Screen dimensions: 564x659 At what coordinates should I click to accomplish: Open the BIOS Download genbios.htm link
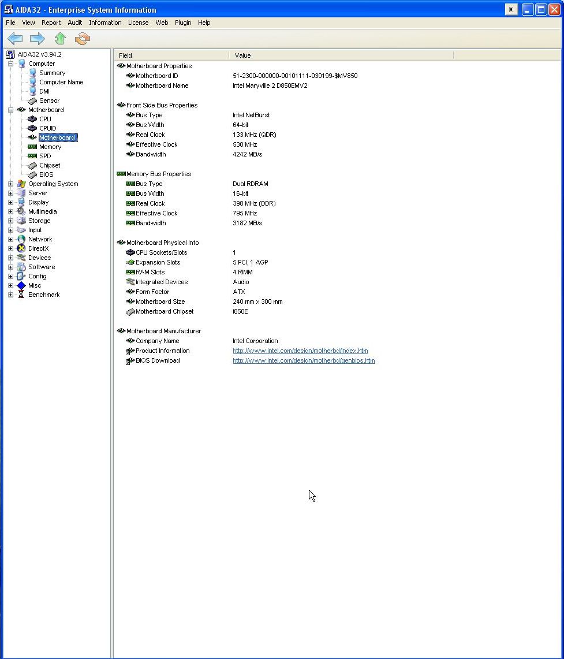point(304,360)
